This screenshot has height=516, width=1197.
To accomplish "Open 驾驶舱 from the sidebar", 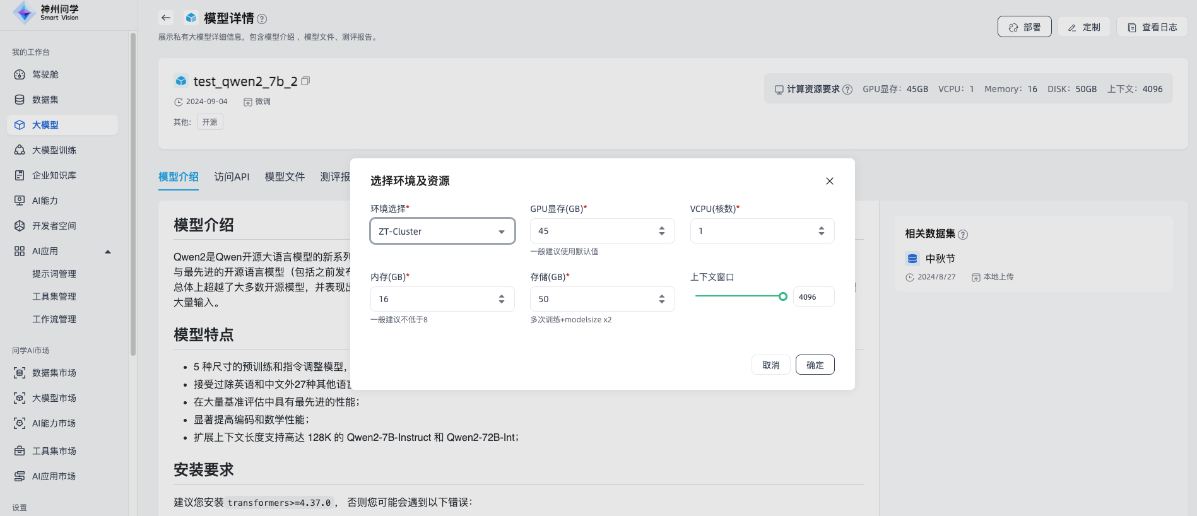I will [x=45, y=74].
